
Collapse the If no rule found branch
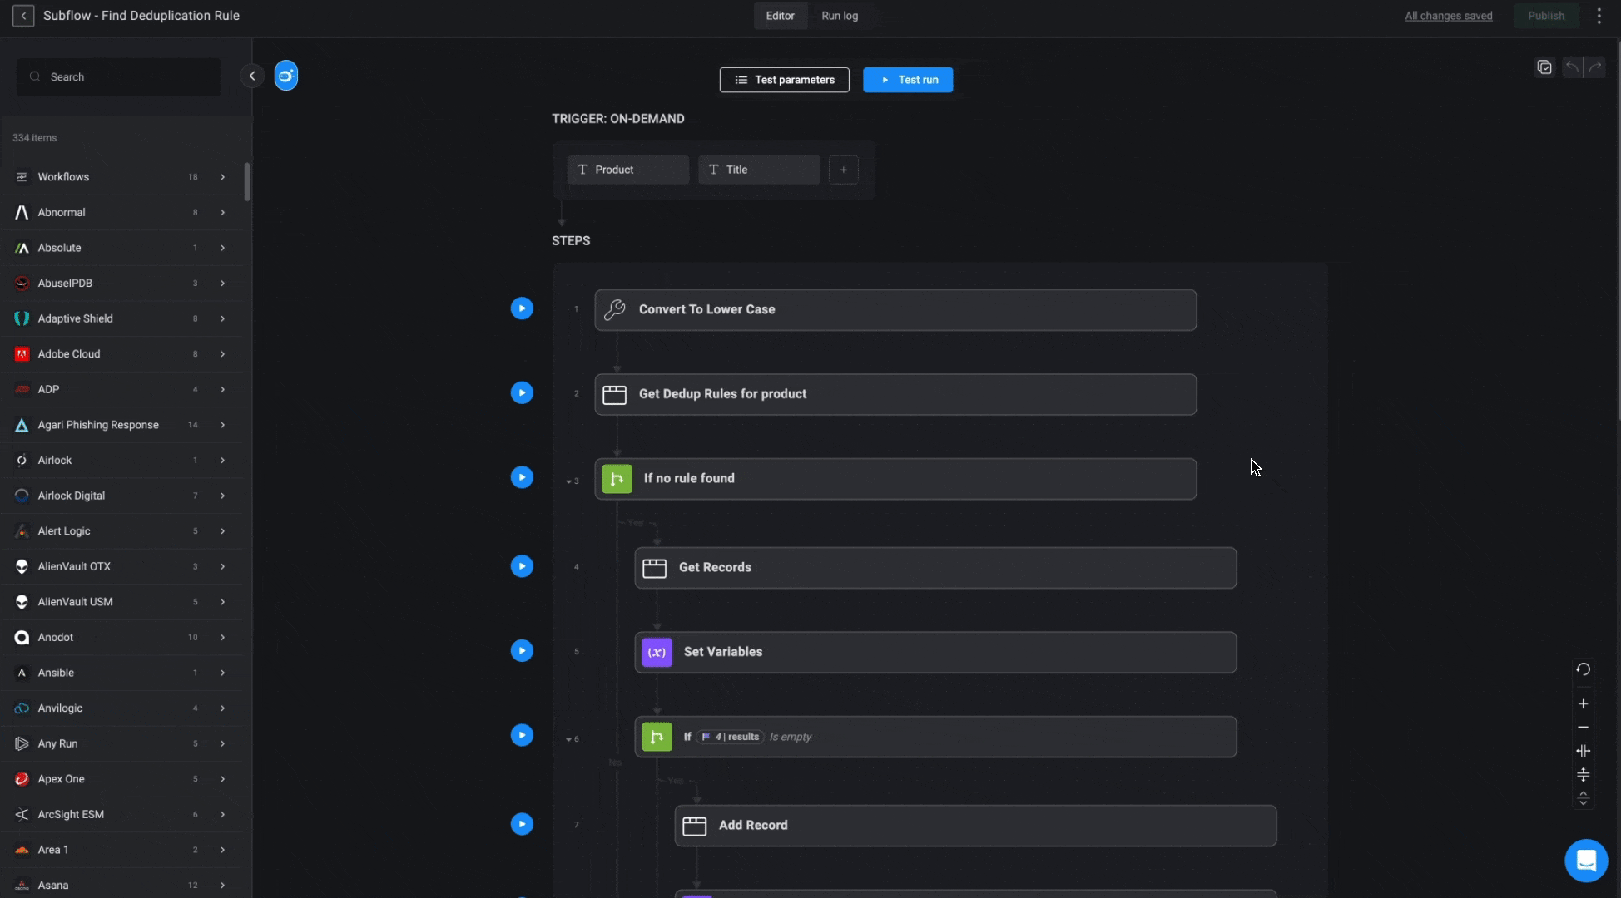[x=569, y=481]
